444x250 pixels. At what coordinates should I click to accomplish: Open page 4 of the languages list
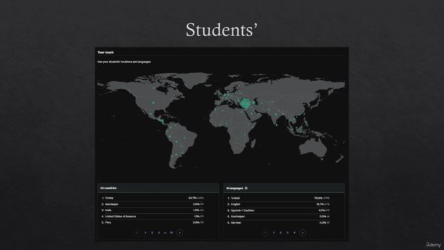tap(294, 233)
